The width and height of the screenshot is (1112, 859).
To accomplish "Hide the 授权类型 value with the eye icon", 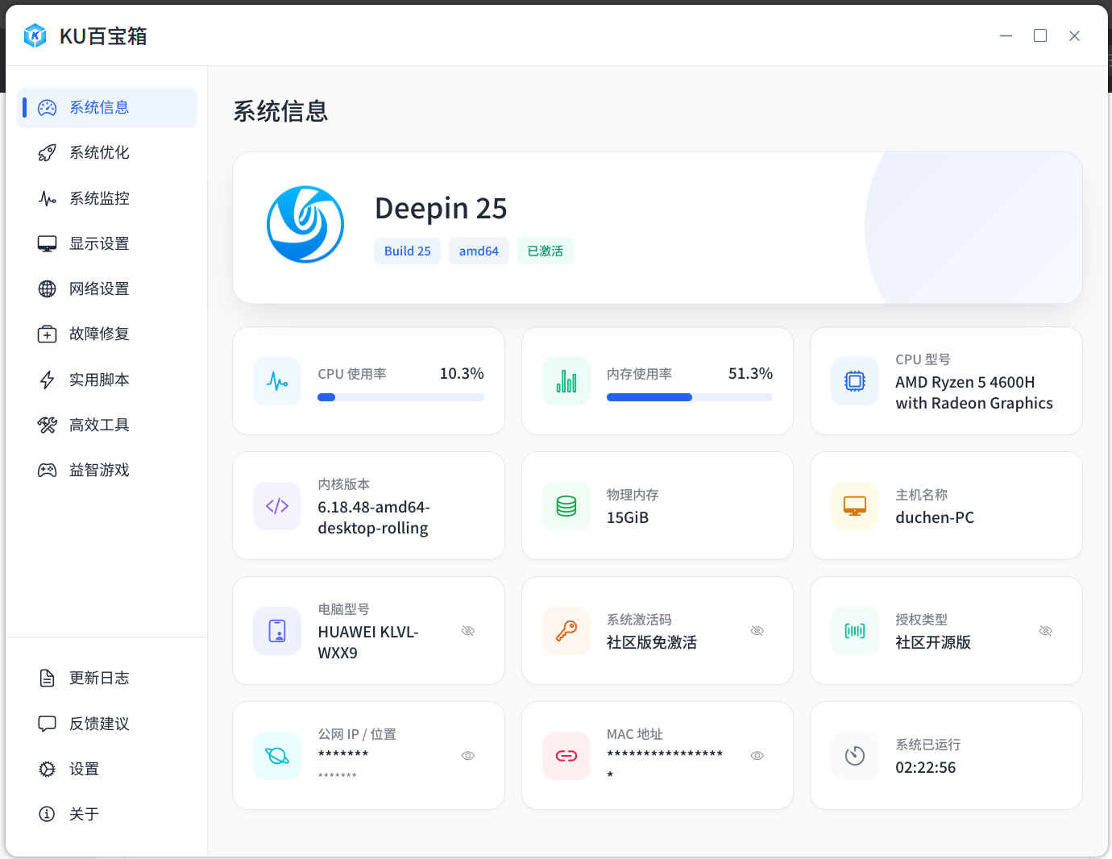I will coord(1046,631).
